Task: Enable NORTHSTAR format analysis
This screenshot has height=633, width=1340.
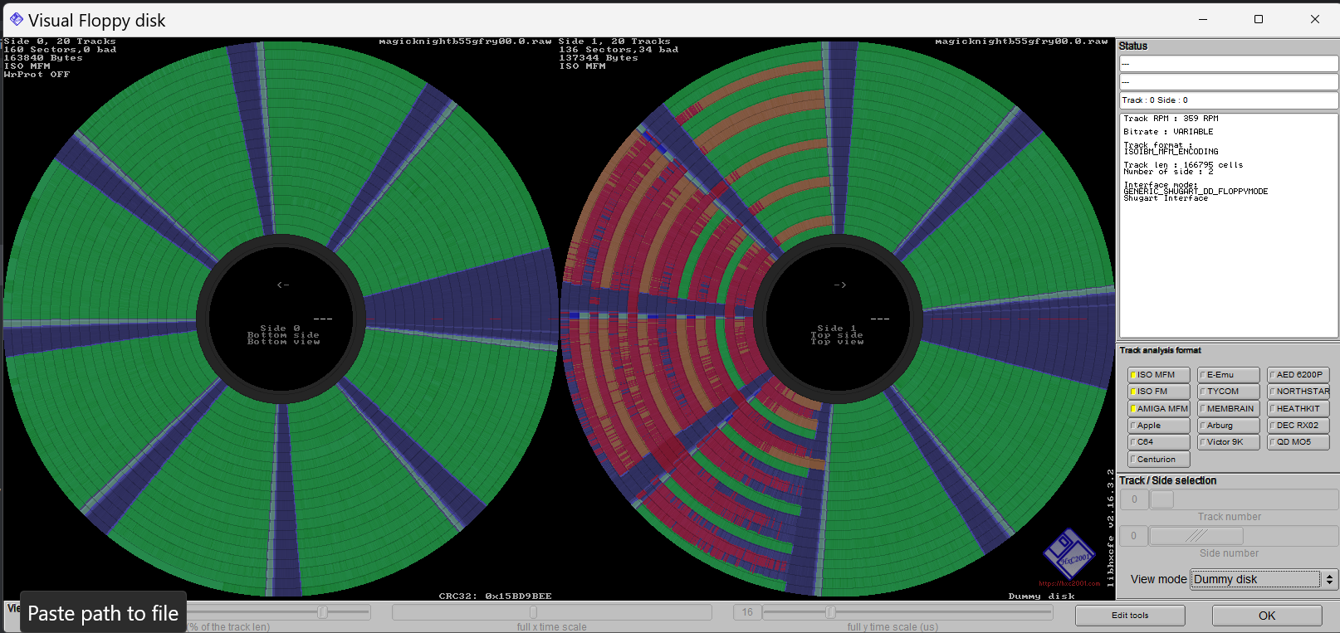Action: tap(1298, 392)
